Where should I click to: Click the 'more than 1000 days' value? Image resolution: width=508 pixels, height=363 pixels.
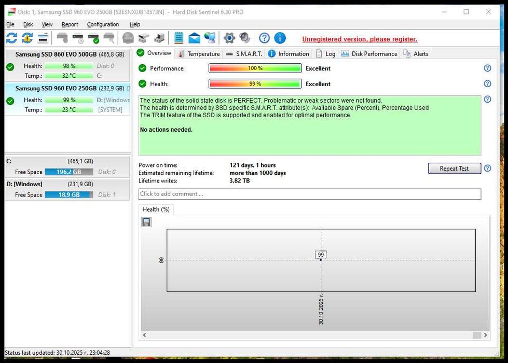coord(257,173)
